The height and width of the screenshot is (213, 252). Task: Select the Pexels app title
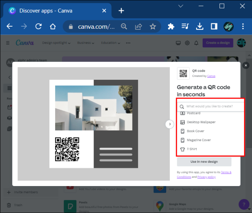pos(83,202)
